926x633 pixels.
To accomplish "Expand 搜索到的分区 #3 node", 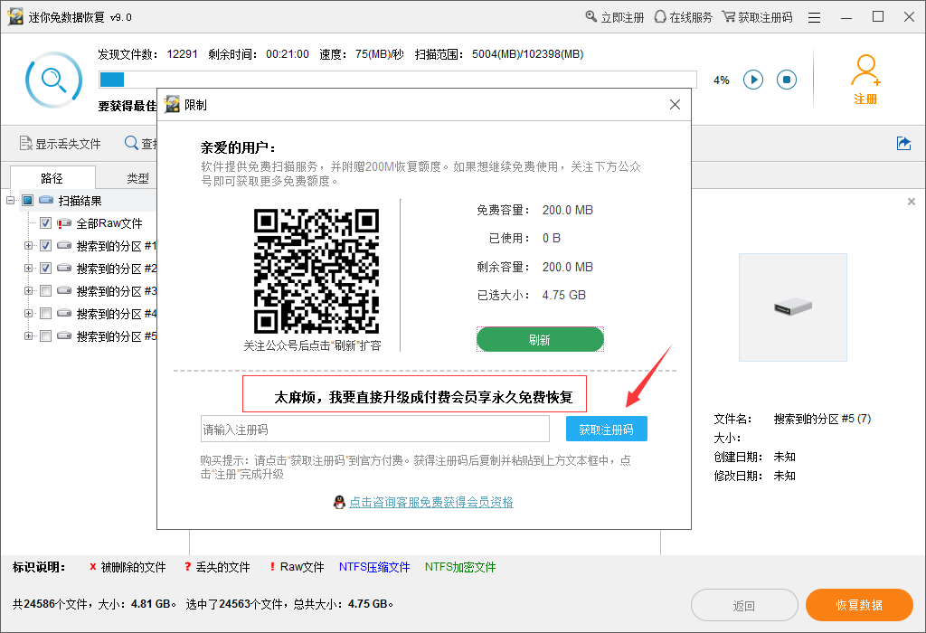I will [x=28, y=290].
